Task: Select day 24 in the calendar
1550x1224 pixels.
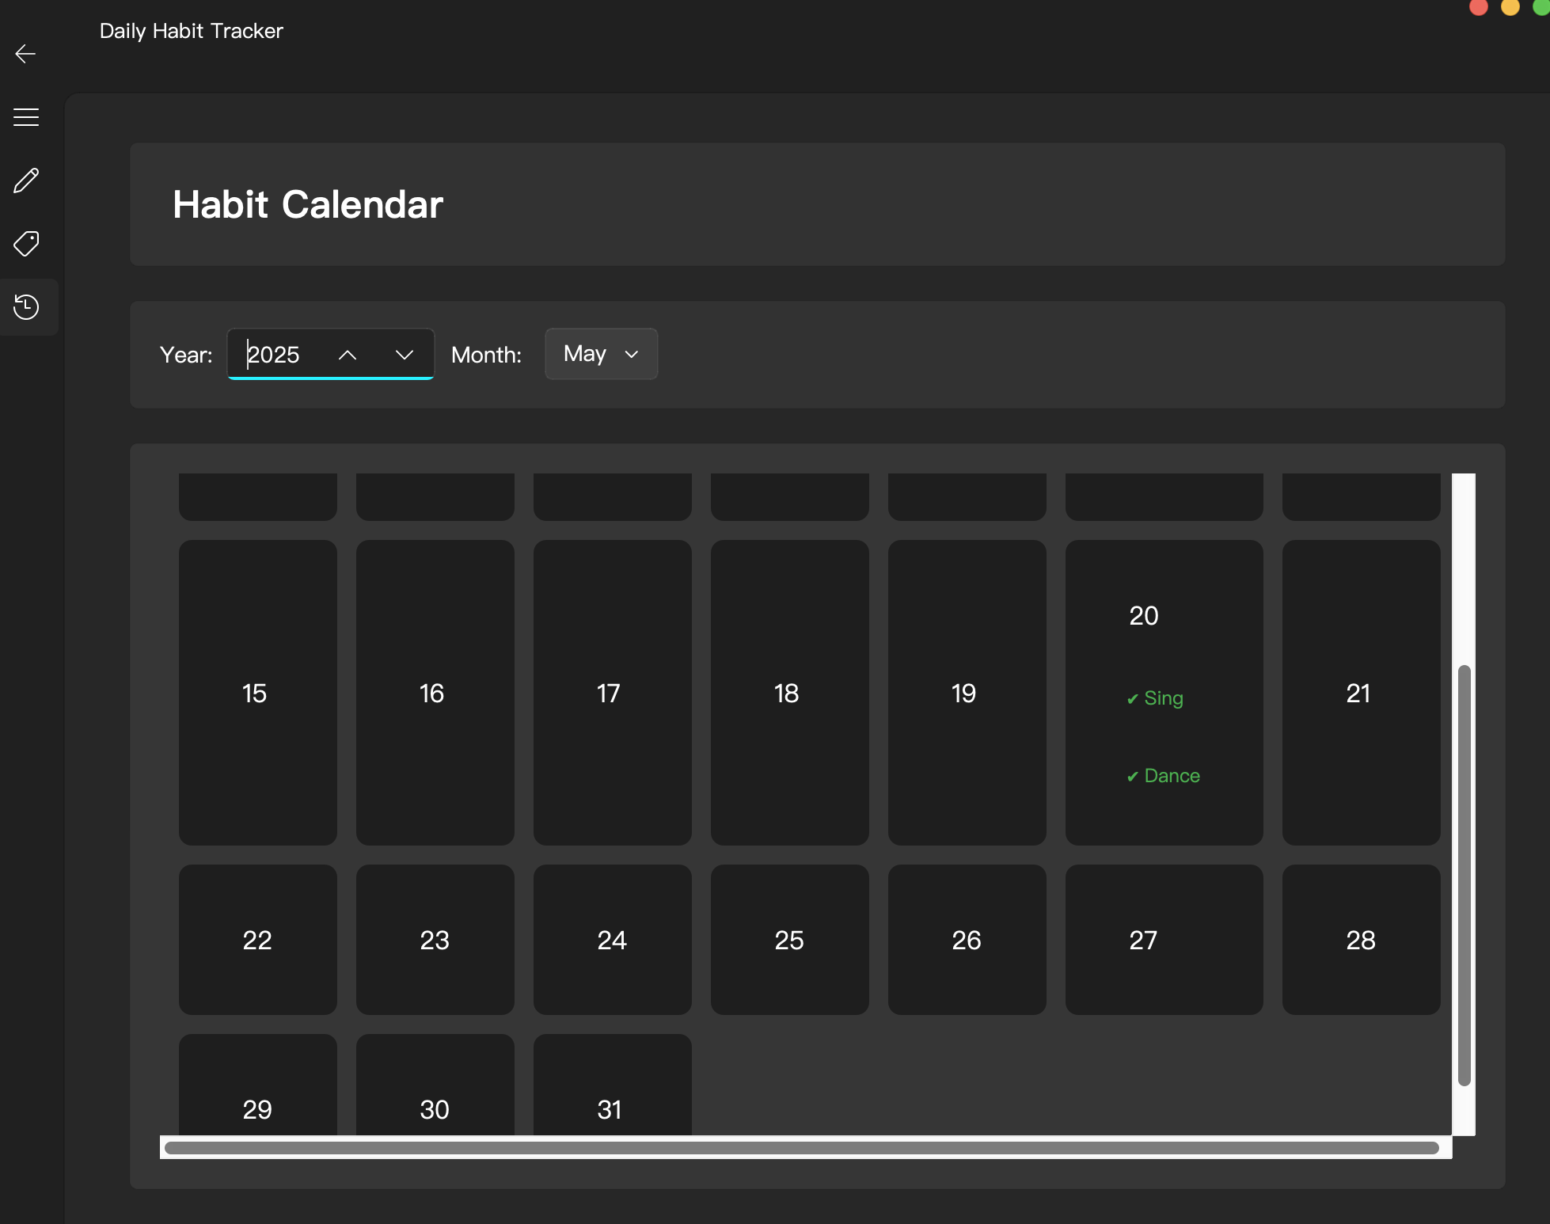Action: click(x=612, y=940)
